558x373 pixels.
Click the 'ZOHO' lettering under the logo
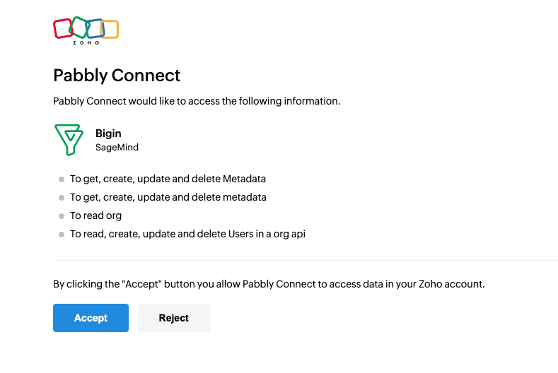[86, 42]
